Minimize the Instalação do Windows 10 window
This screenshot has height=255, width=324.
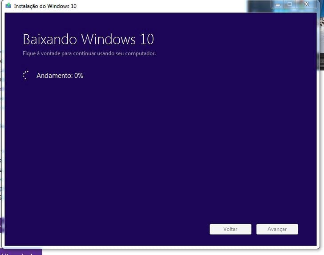pyautogui.click(x=278, y=4)
